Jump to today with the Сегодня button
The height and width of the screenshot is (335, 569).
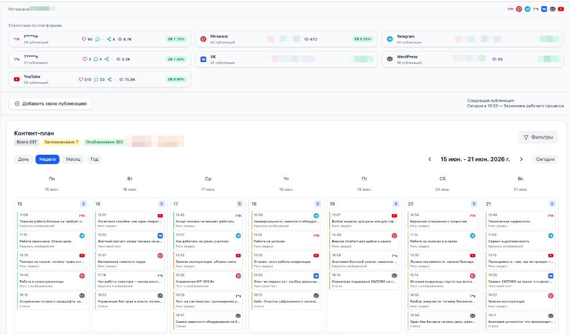pyautogui.click(x=545, y=159)
